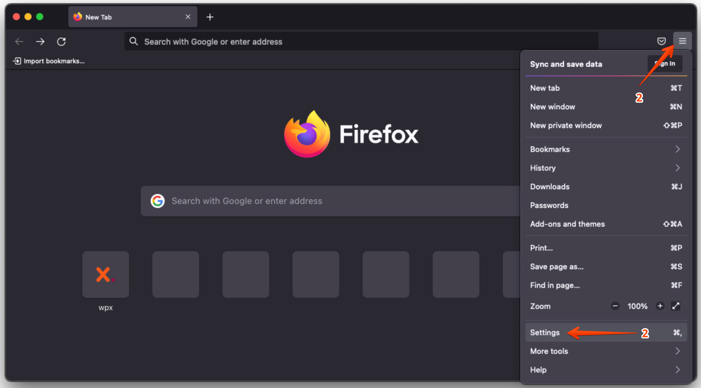Open a new tab with plus button
Image resolution: width=701 pixels, height=388 pixels.
(210, 17)
